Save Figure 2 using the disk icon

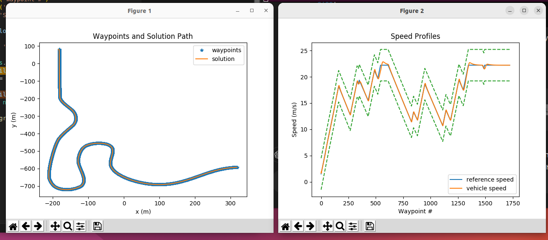click(x=370, y=226)
